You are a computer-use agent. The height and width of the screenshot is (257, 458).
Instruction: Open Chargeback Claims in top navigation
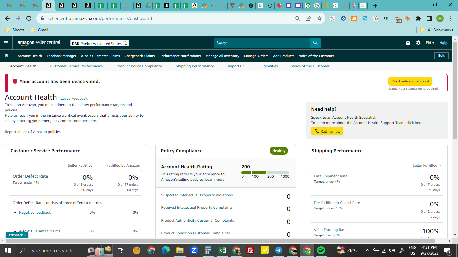(139, 56)
